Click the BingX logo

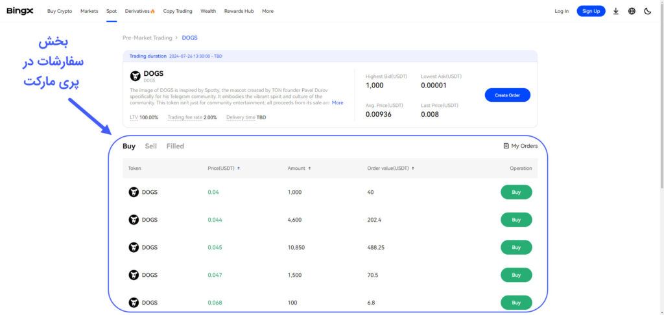click(19, 11)
